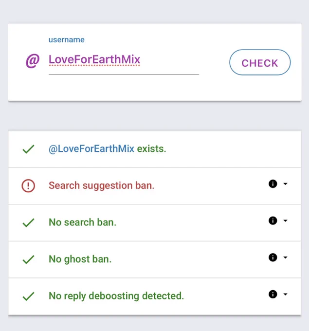This screenshot has height=331, width=309.
Task: Open the @LoveForEarthMix profile link
Action: [x=91, y=149]
